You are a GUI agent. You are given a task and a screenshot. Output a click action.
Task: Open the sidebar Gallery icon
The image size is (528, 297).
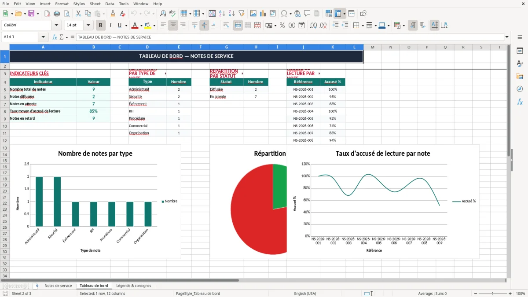[x=520, y=76]
